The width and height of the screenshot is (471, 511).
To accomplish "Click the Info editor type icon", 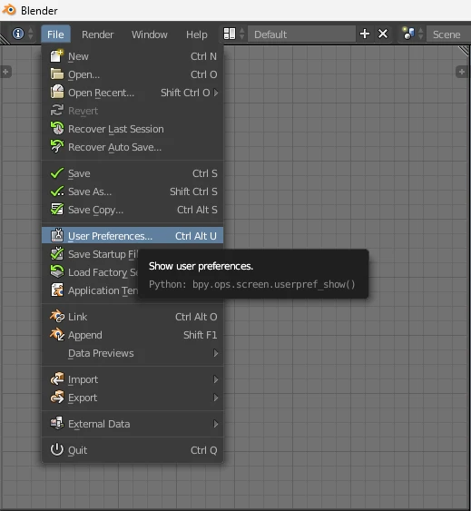I will pos(18,34).
